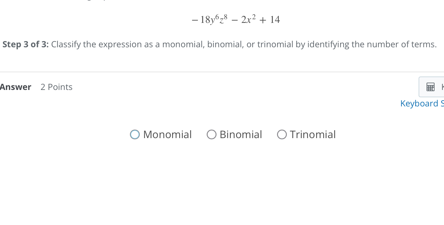Click the polynomial expression at the top

(x=235, y=19)
